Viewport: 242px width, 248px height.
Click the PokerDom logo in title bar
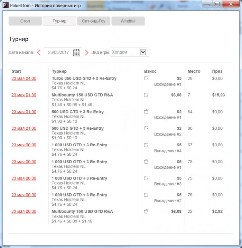[x=6, y=5]
